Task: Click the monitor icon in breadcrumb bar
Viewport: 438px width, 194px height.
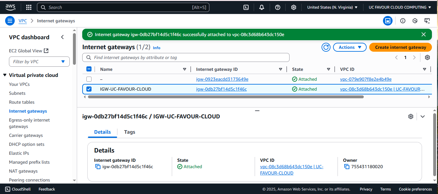Action: tap(427, 21)
